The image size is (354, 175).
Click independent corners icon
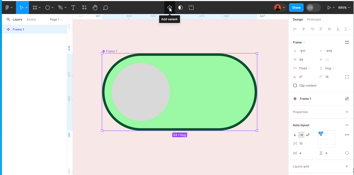point(347,77)
